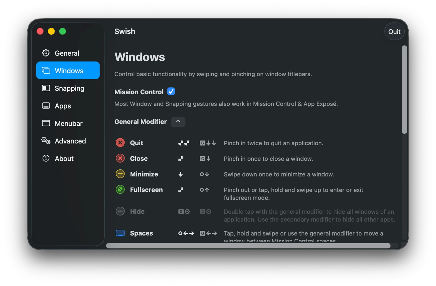Click "Swipe down once to minimize a window."
The width and height of the screenshot is (436, 286).
279,174
